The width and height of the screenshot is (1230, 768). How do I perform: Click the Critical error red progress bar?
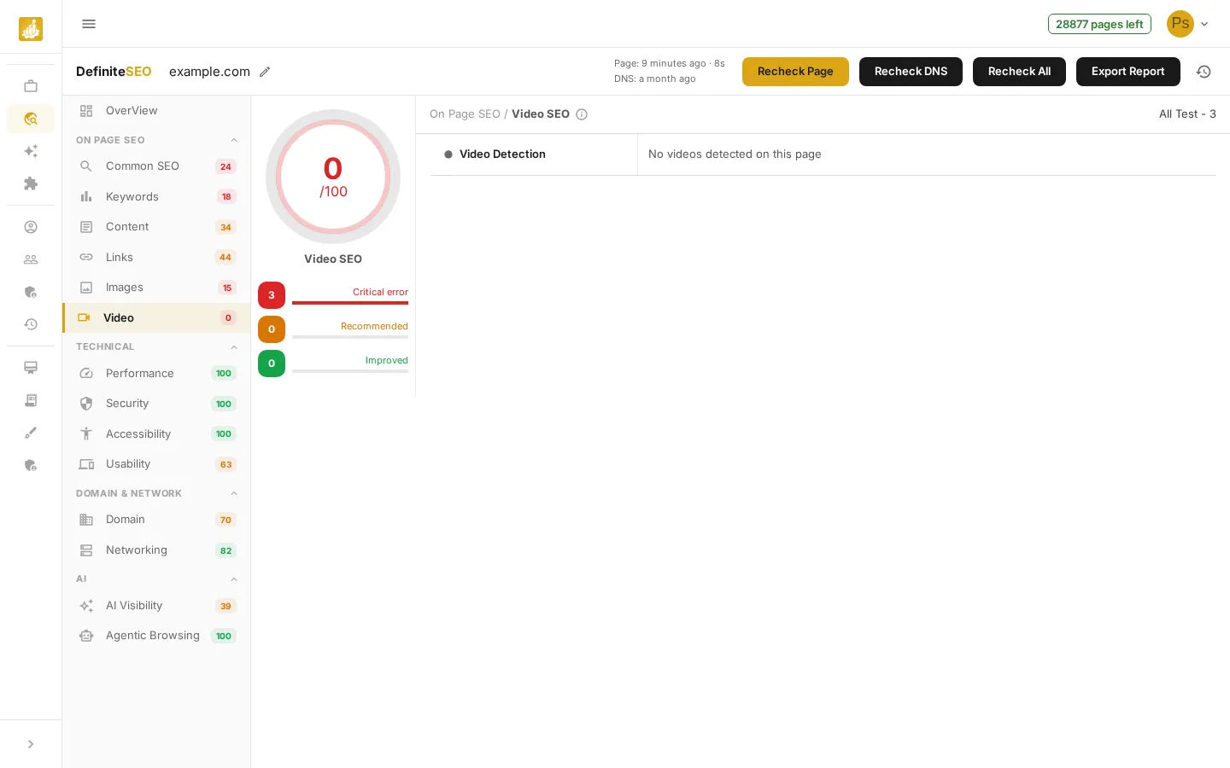[x=350, y=303]
